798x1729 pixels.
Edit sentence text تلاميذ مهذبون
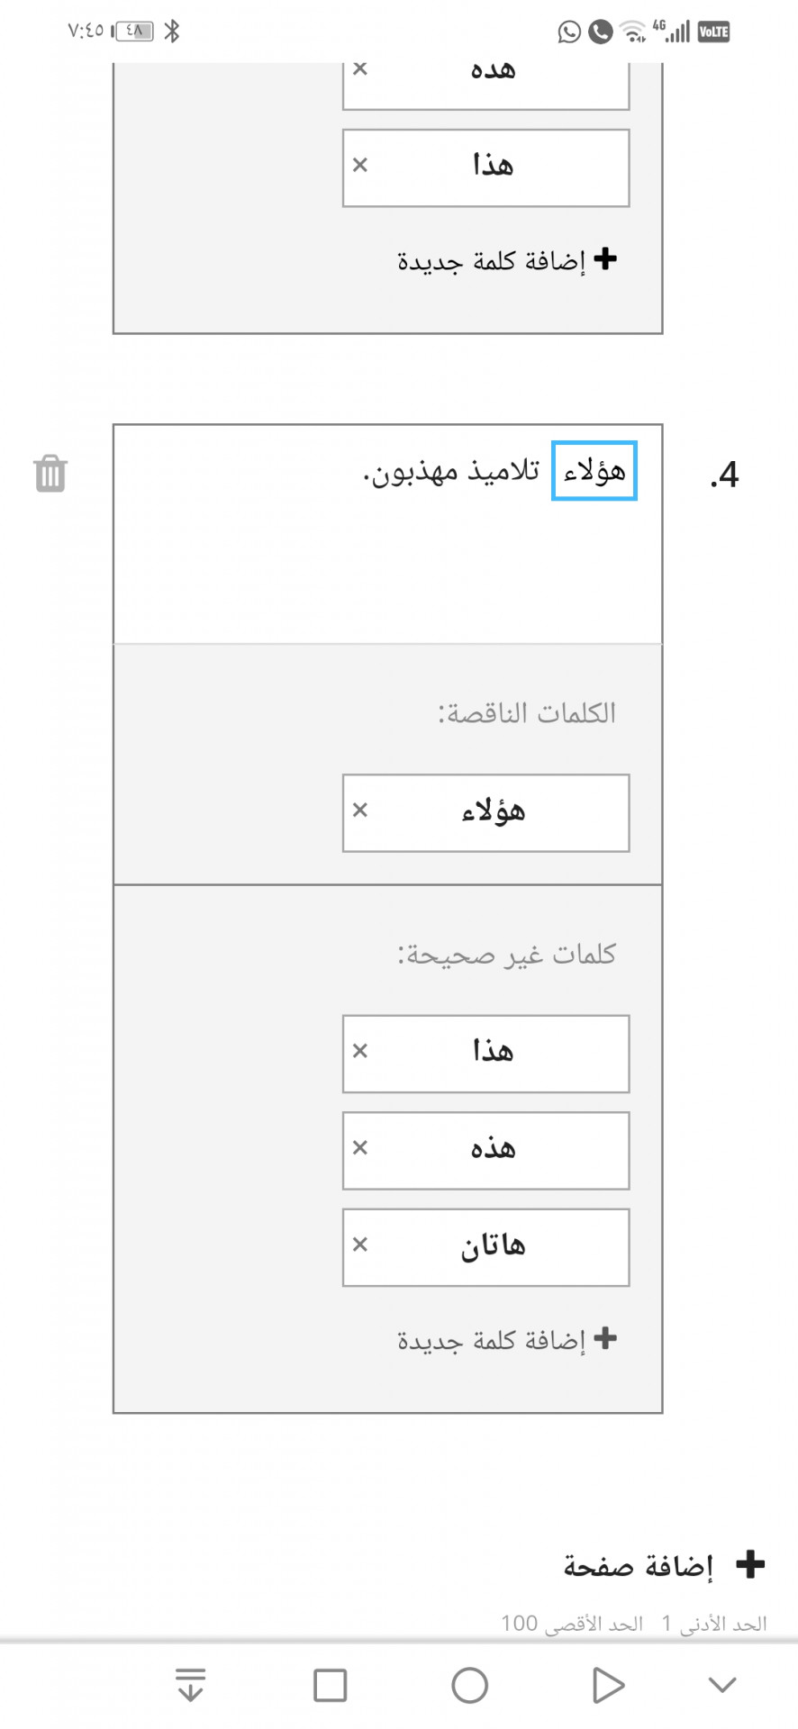pos(451,471)
